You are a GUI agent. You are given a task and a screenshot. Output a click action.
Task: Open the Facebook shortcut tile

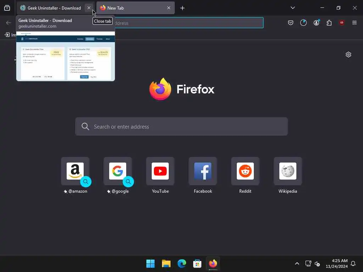pyautogui.click(x=203, y=171)
